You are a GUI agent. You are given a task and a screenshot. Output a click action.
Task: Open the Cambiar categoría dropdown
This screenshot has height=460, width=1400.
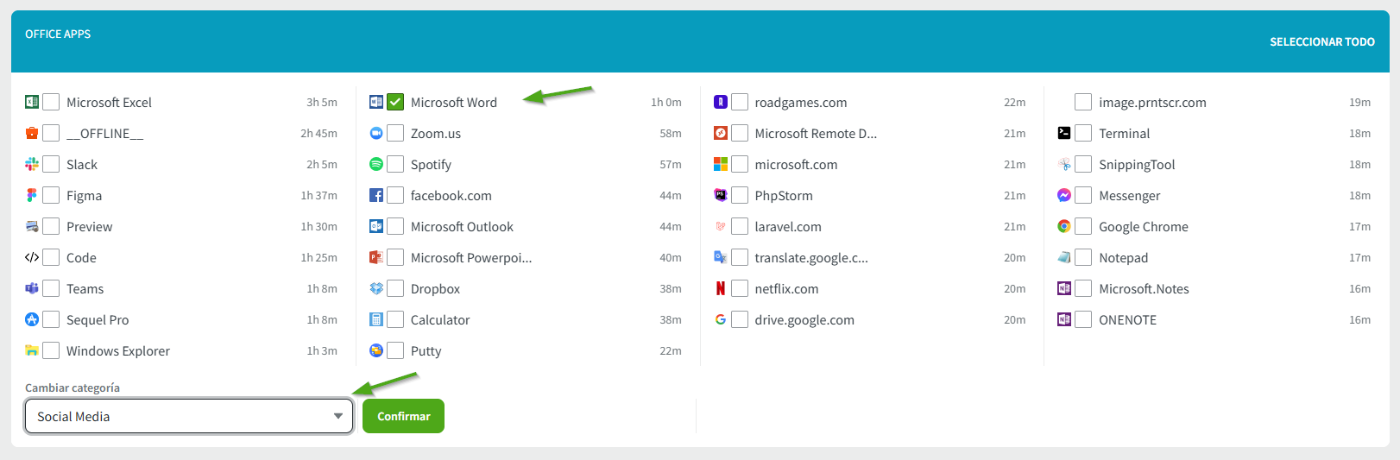[189, 416]
